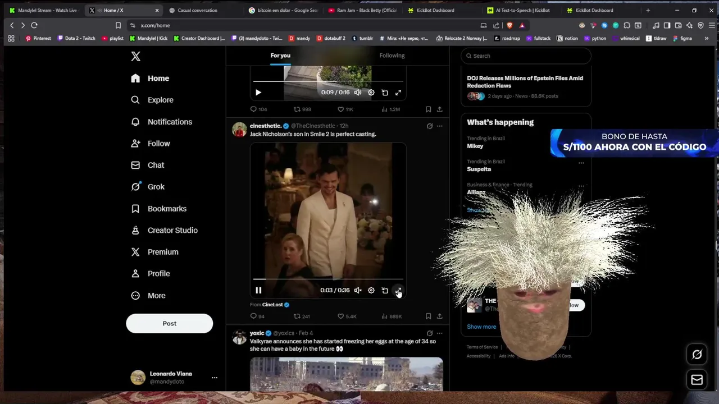Screen dimensions: 719x404
Task: Open the three-dot menu on cinesthetic's post
Action: [440, 126]
